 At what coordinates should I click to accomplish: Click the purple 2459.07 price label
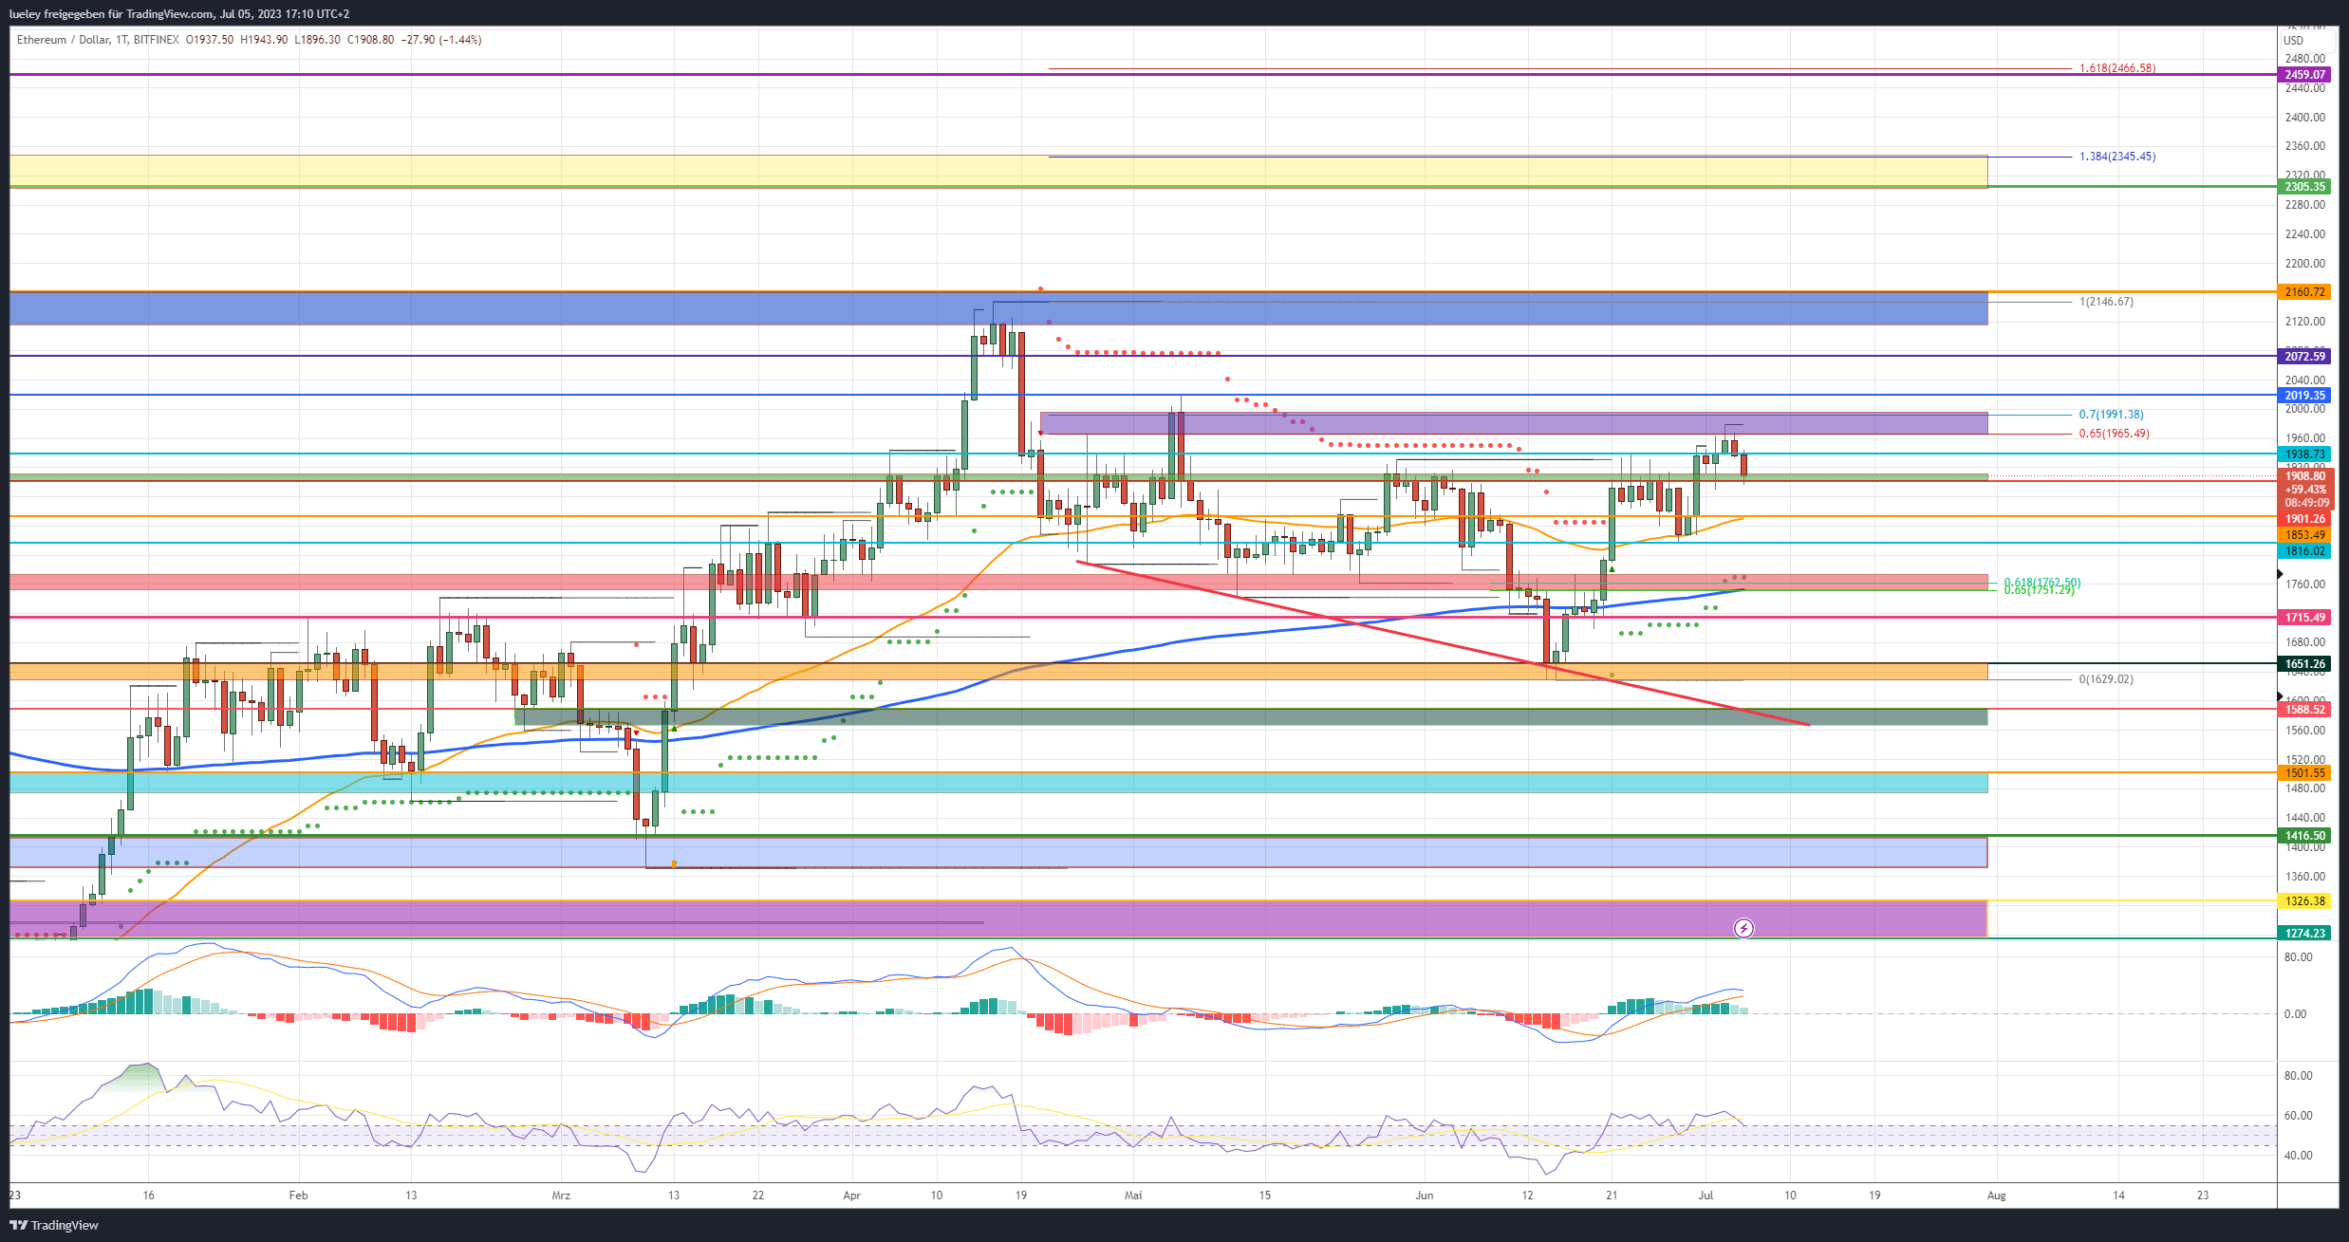[2304, 74]
